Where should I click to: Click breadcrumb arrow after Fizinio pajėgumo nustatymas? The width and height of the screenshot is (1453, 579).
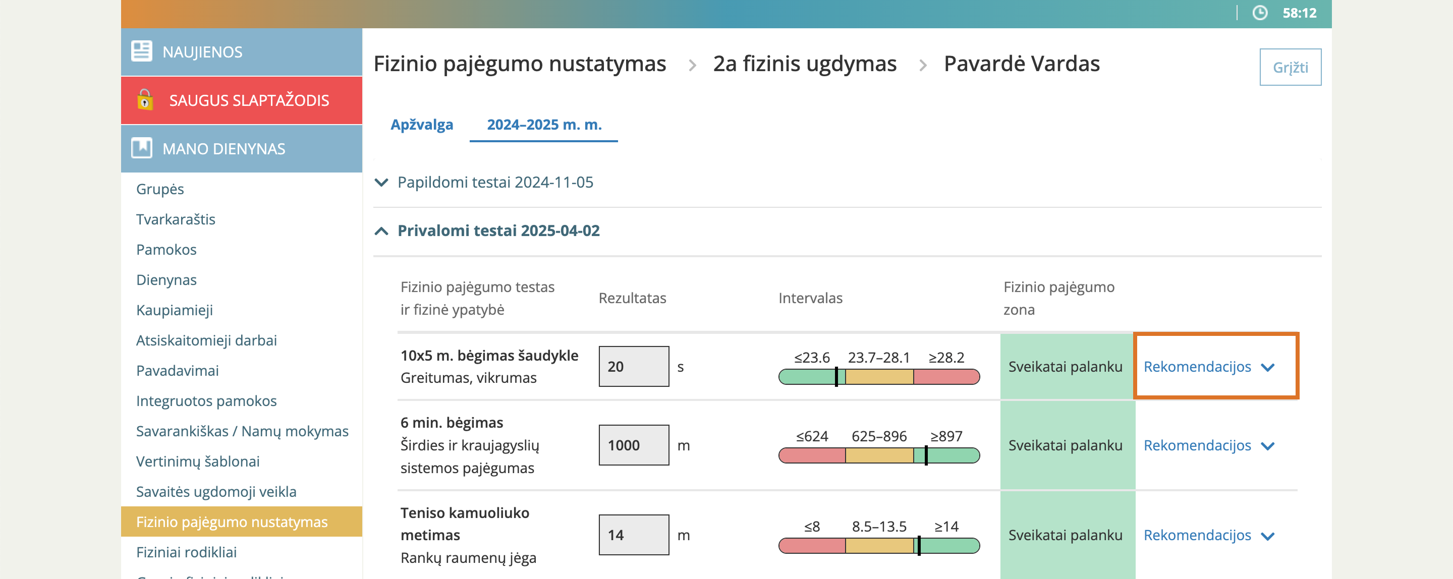[692, 66]
